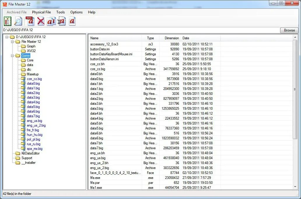Click the red X delete file icon

click(x=41, y=21)
